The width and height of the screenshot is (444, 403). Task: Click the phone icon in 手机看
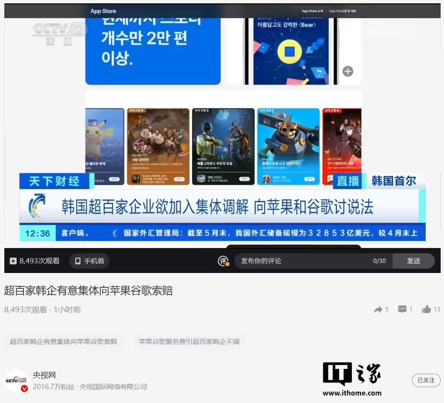(x=78, y=261)
